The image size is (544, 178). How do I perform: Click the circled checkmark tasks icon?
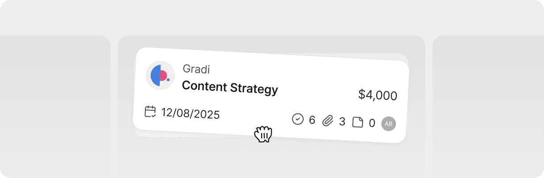(x=297, y=119)
